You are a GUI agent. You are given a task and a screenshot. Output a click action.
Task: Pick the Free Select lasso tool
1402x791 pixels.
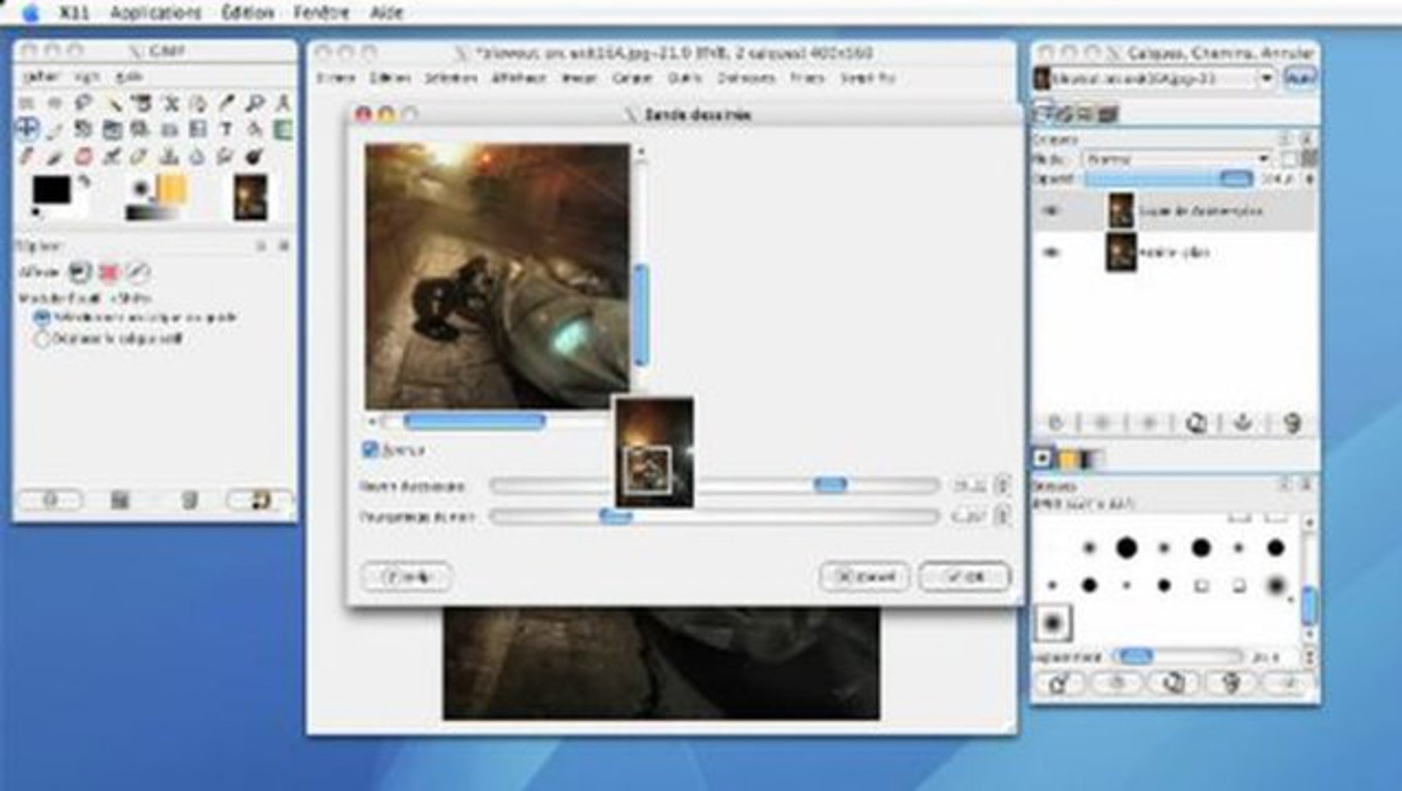click(x=84, y=103)
